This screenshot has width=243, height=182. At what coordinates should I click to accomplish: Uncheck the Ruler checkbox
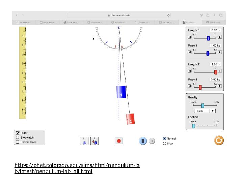click(18, 133)
